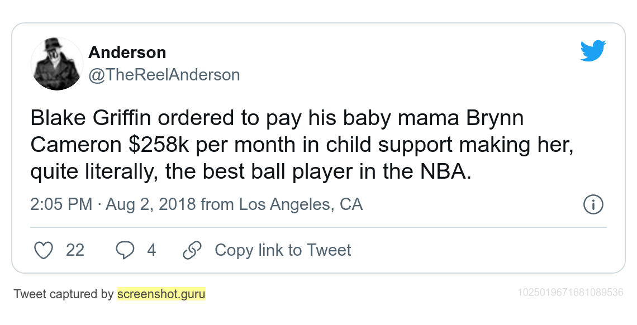
Task: Open the 2:05 PM timestamp
Action: pos(61,204)
